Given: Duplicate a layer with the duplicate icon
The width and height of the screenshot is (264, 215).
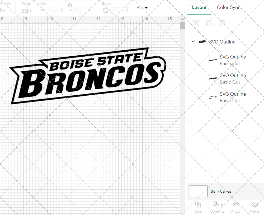Looking at the screenshot, I should pos(209,23).
